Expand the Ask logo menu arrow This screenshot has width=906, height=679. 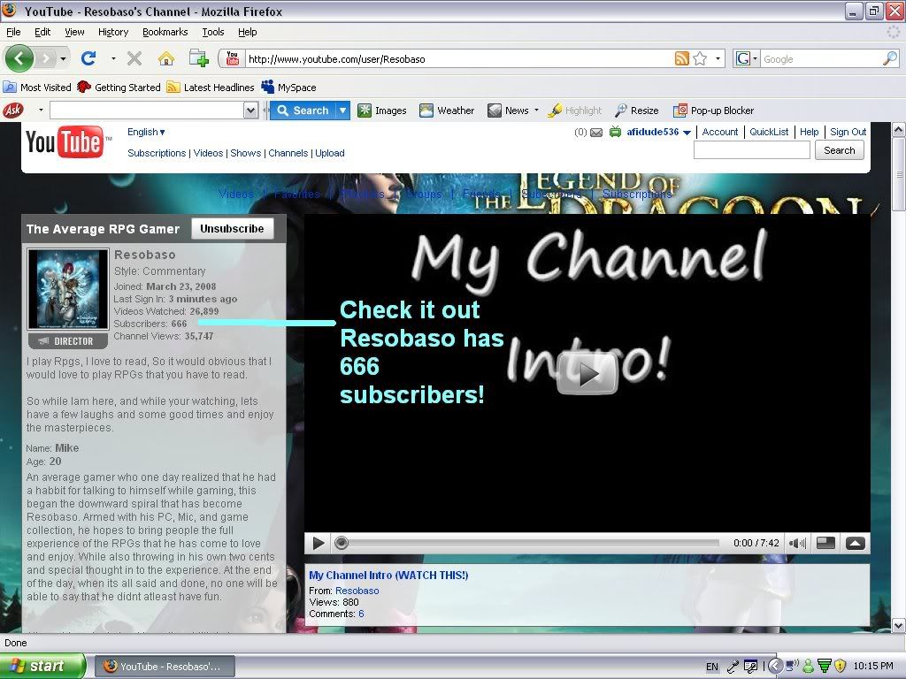[x=41, y=110]
